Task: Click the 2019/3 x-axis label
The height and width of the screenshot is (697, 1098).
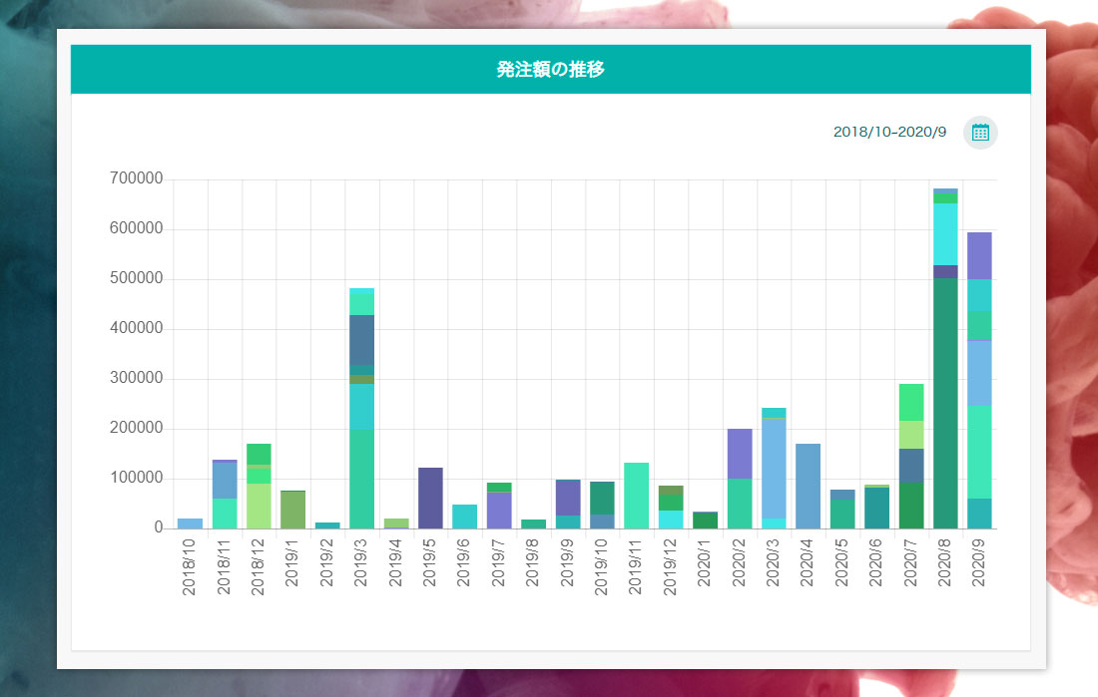Action: 360,562
